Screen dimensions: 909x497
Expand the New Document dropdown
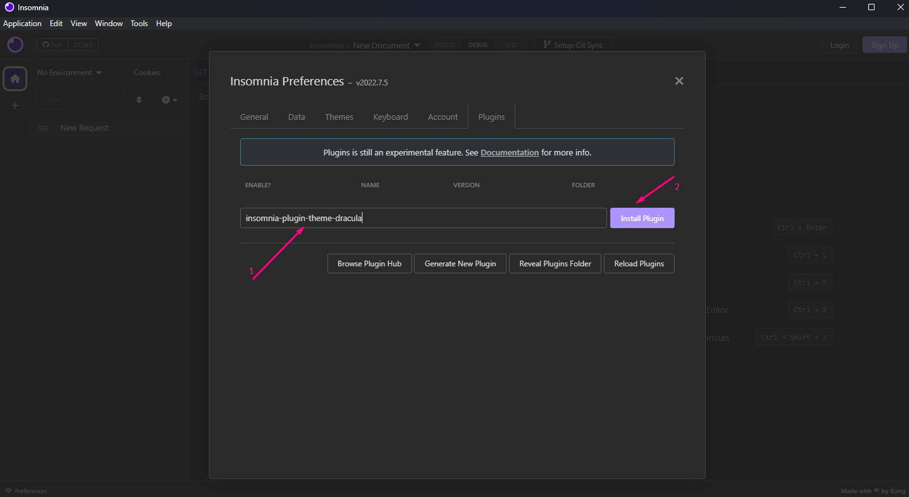click(386, 45)
